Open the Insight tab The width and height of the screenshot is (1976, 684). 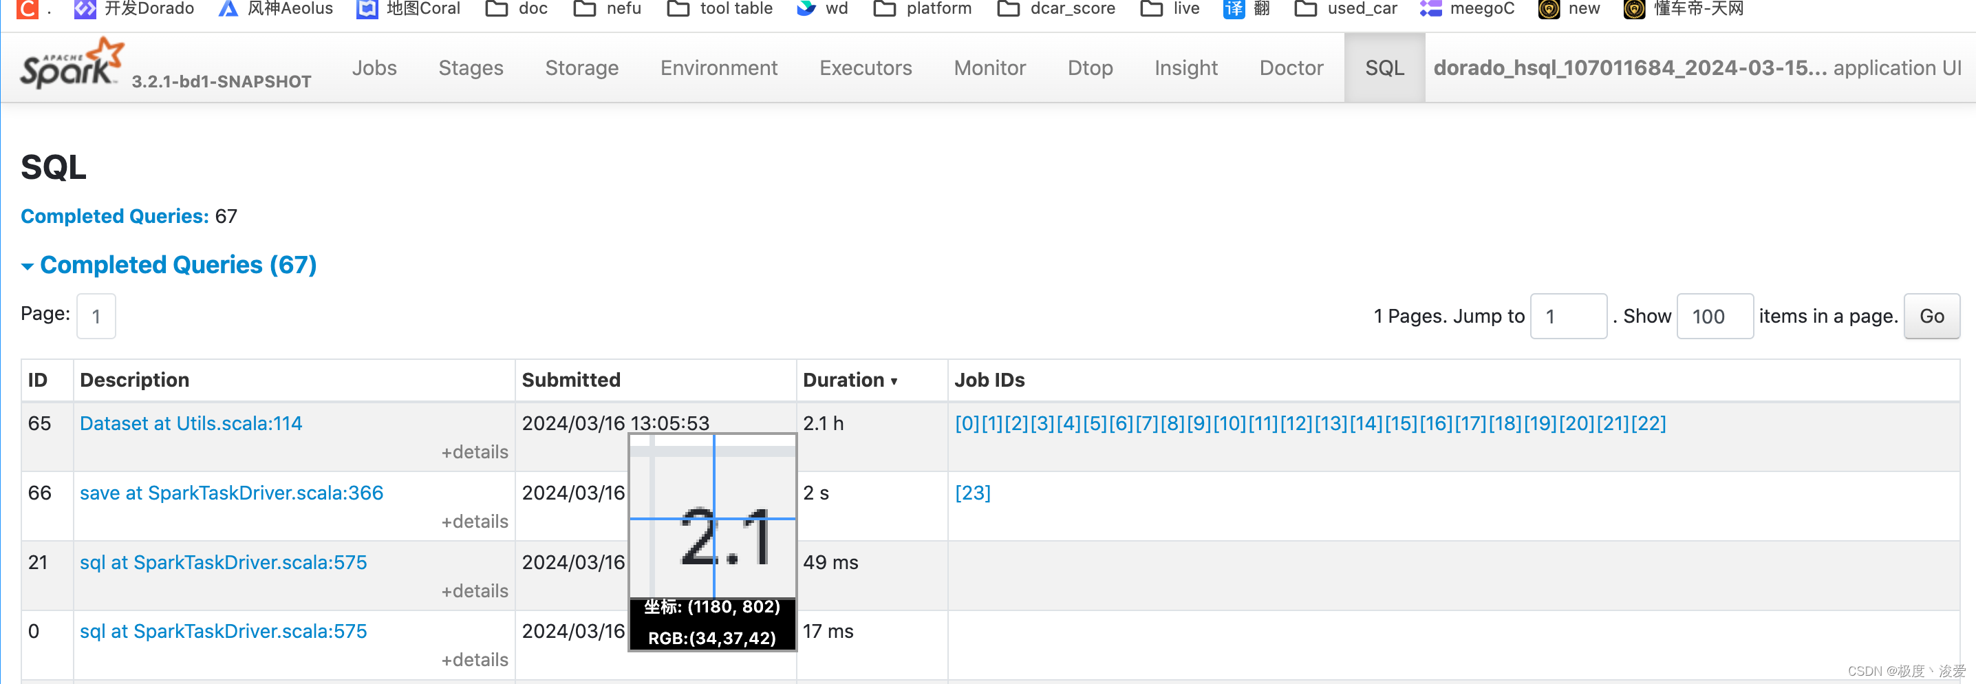pos(1186,68)
